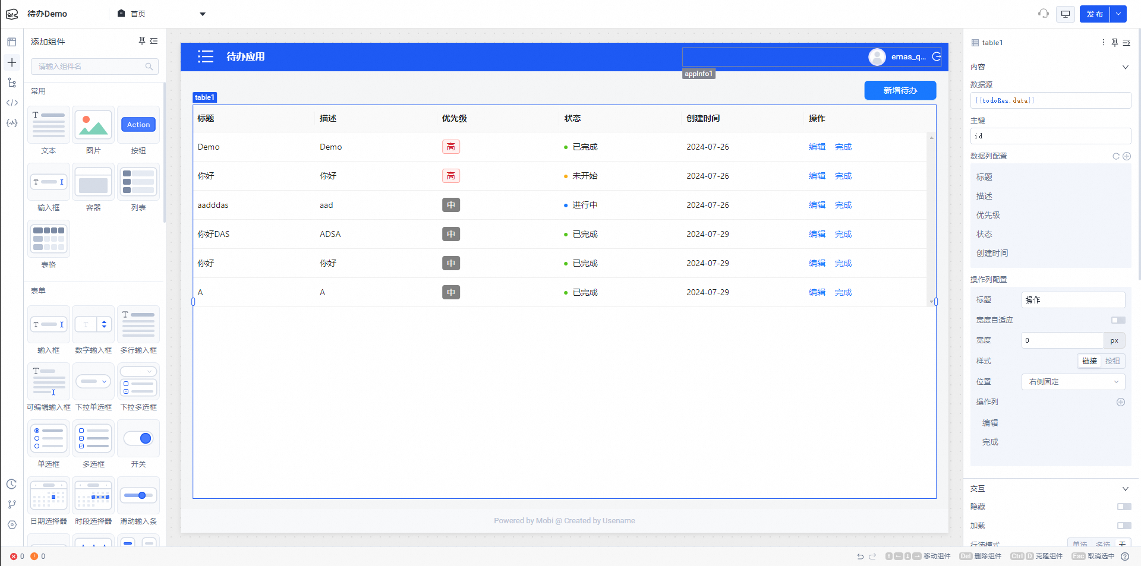Open the pages panel icon in left sidebar

[12, 42]
